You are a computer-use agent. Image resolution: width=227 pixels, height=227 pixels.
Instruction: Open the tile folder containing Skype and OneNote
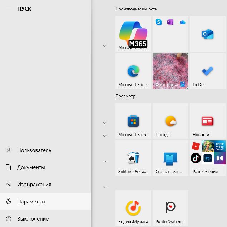(x=171, y=34)
